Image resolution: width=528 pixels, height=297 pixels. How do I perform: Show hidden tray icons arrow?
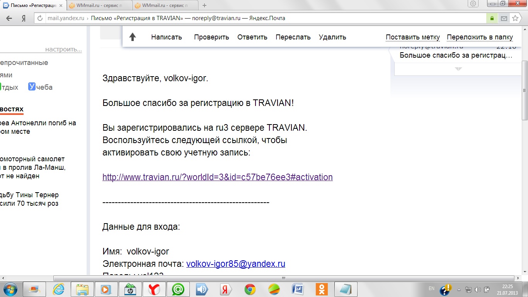pos(459,289)
